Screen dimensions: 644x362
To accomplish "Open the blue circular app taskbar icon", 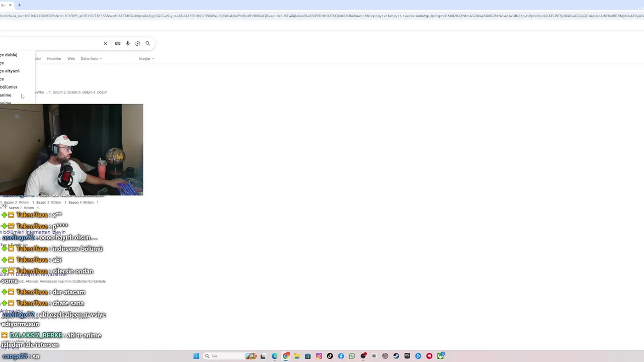I will tap(418, 356).
